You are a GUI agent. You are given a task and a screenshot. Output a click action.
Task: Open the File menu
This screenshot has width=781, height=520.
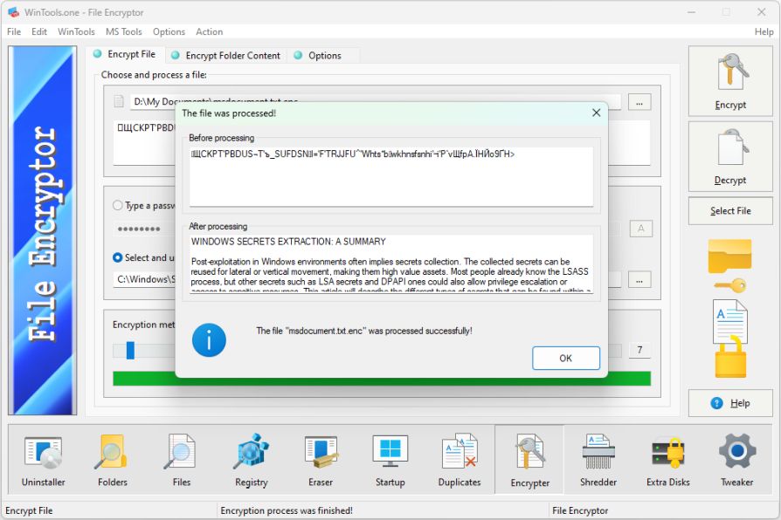[14, 32]
